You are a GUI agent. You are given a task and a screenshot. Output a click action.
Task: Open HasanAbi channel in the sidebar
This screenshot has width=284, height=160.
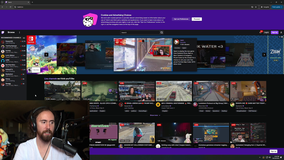(13, 42)
